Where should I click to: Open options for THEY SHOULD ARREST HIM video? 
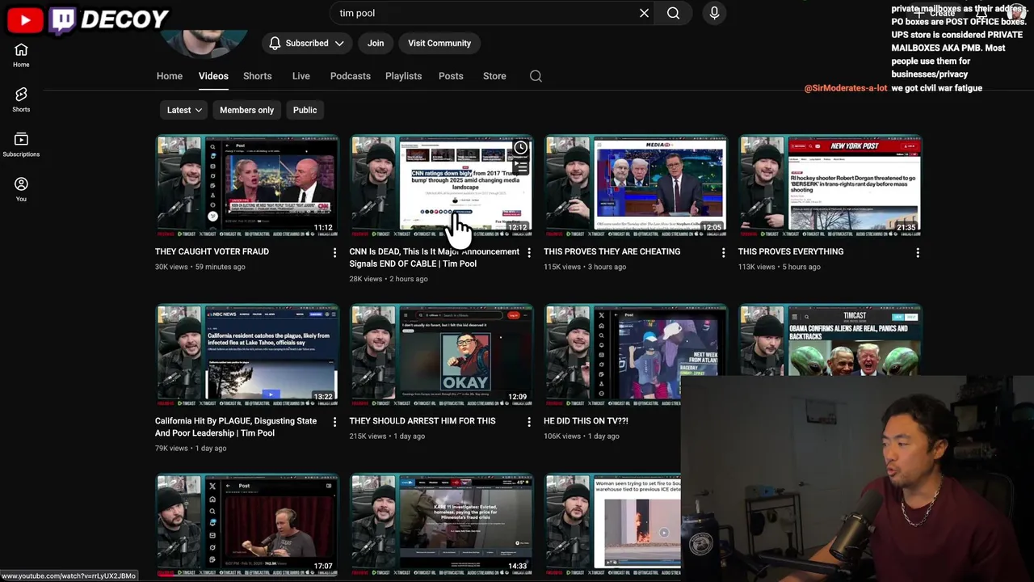529,422
